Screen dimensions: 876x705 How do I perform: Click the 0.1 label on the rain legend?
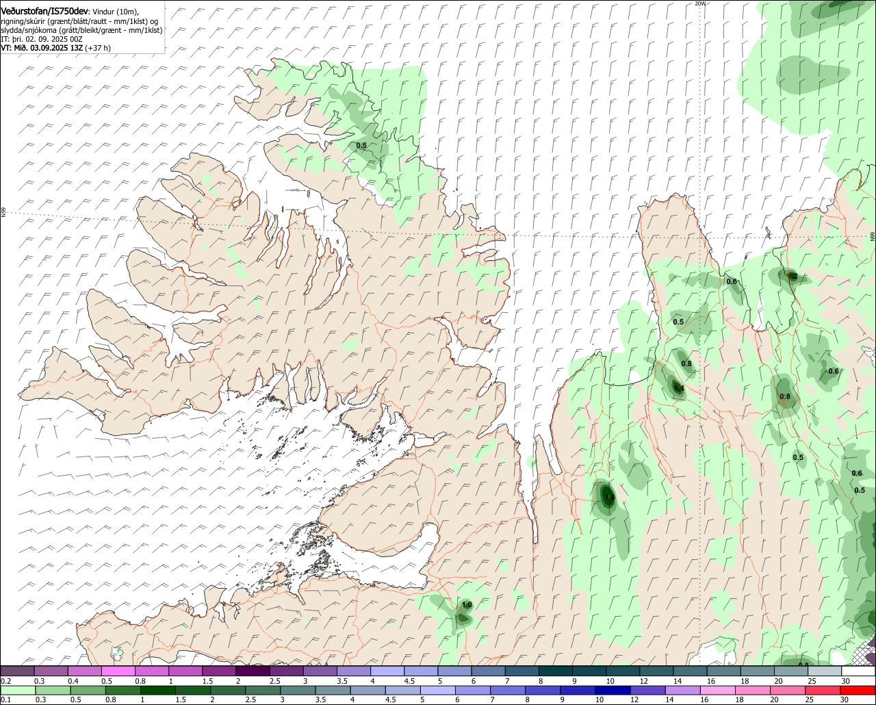tap(5, 700)
